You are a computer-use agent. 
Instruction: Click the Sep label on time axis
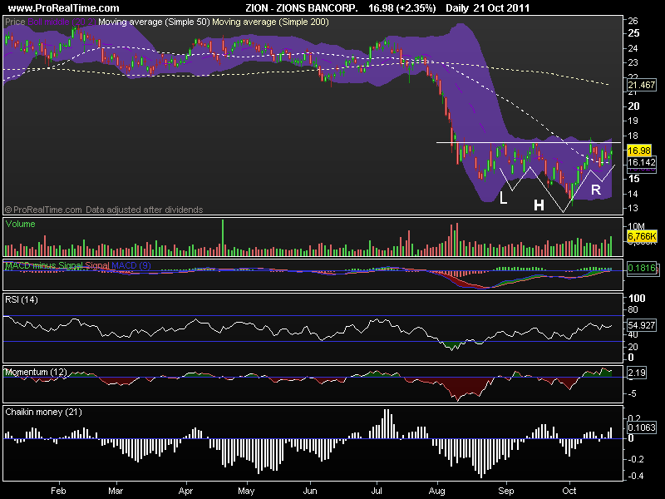[505, 491]
